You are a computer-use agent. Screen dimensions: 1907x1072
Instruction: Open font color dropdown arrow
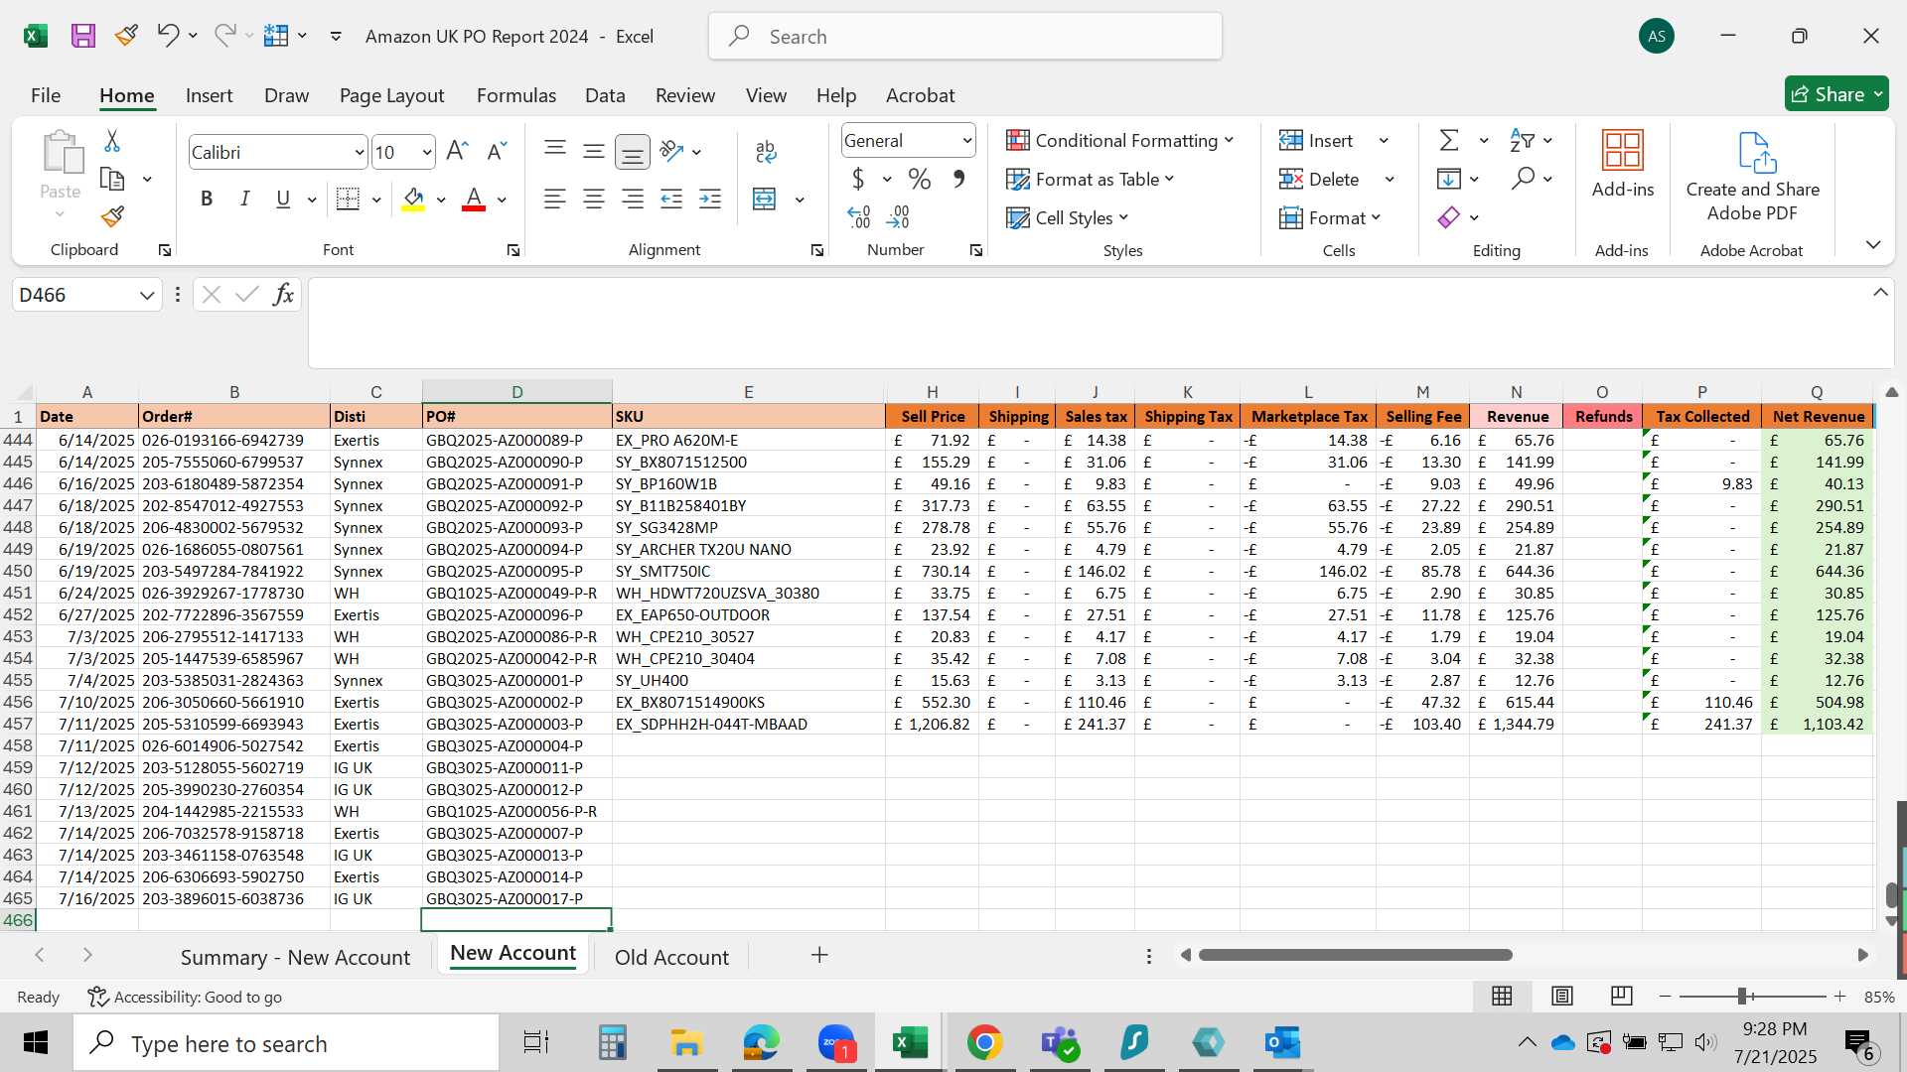pyautogui.click(x=502, y=200)
